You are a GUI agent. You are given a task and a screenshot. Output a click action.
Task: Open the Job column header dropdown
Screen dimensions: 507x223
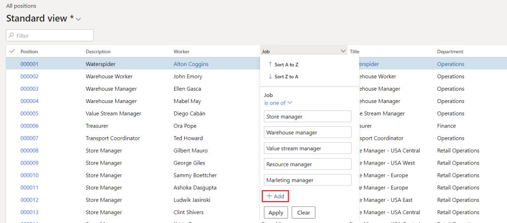pyautogui.click(x=343, y=51)
